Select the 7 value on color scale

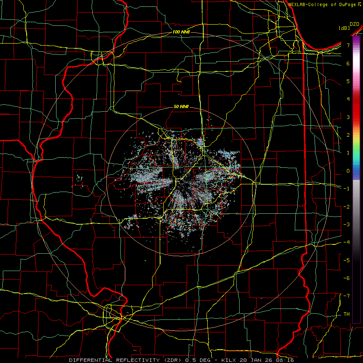348,45
